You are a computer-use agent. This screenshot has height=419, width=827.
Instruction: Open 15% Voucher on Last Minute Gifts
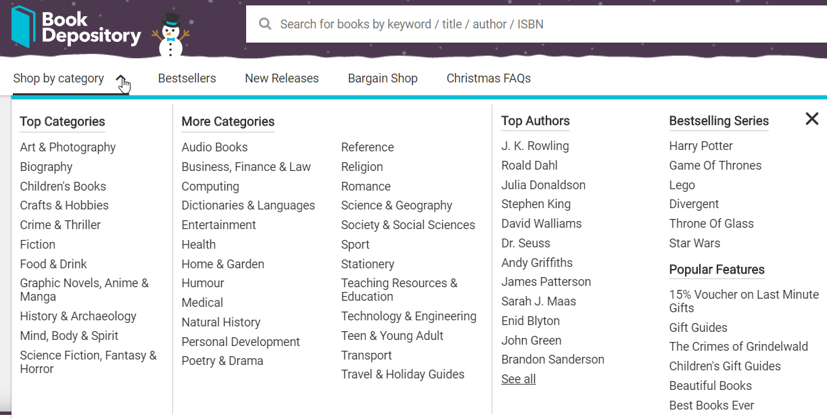point(744,301)
